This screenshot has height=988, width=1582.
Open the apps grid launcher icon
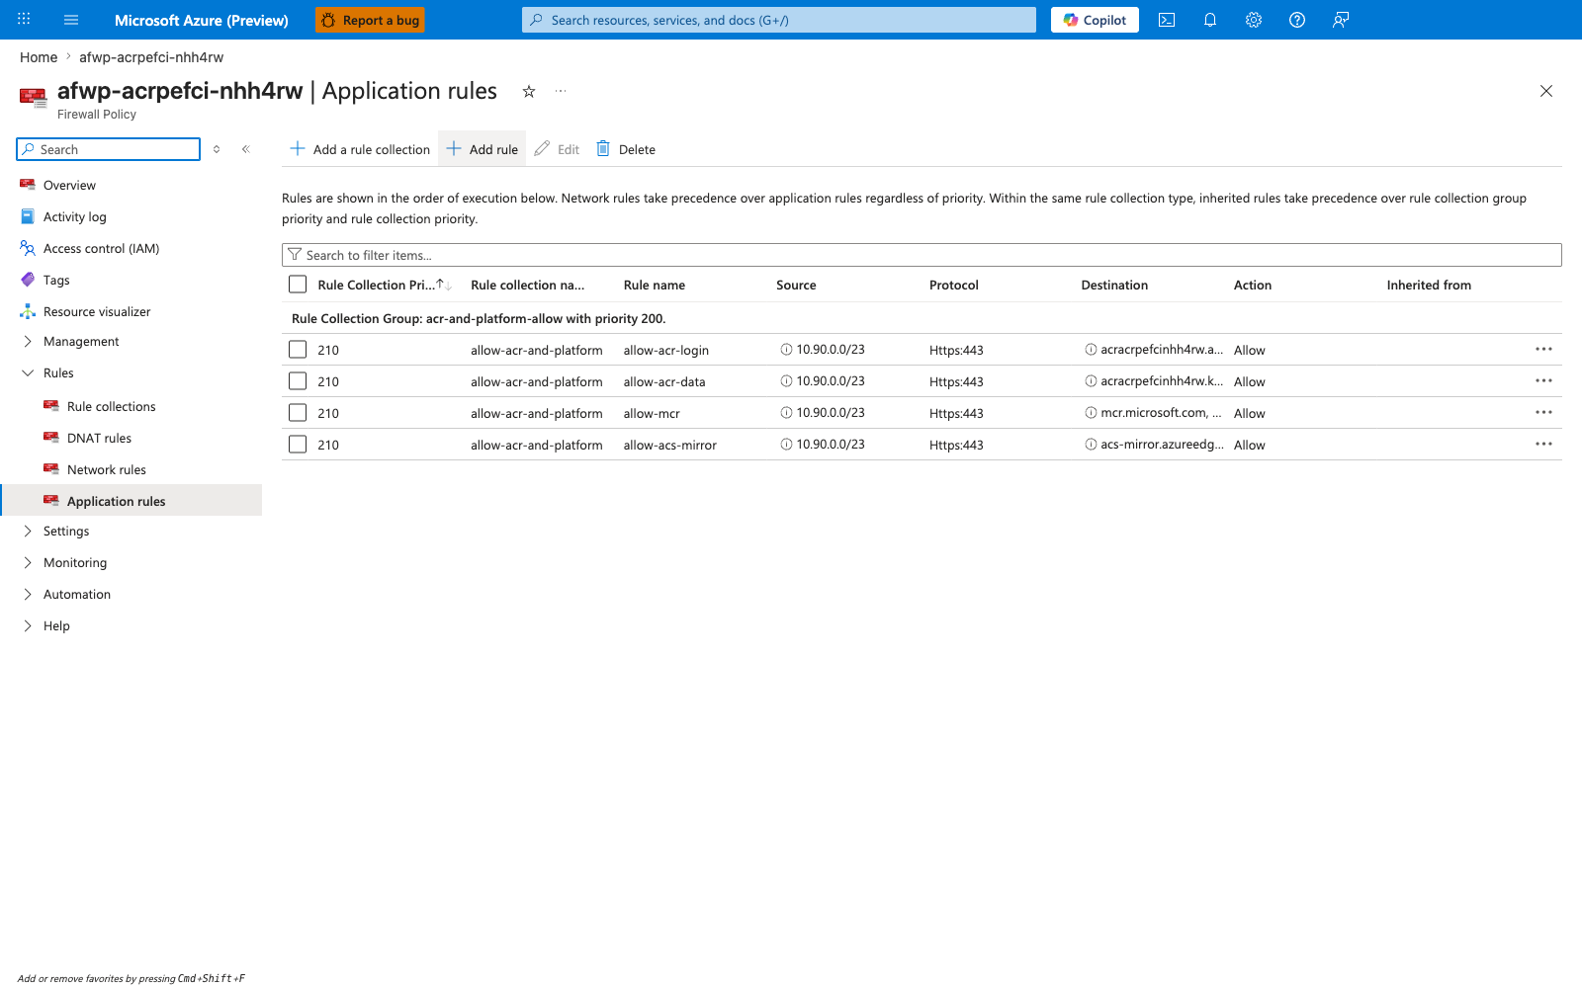point(24,20)
